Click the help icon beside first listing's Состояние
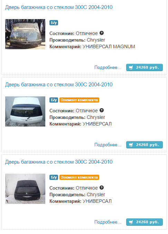This screenshot has height=234, width=168. 102,33
